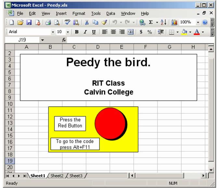Screen dimensions: 219x188
Task: Toggle Italic formatting
Action: click(85, 32)
